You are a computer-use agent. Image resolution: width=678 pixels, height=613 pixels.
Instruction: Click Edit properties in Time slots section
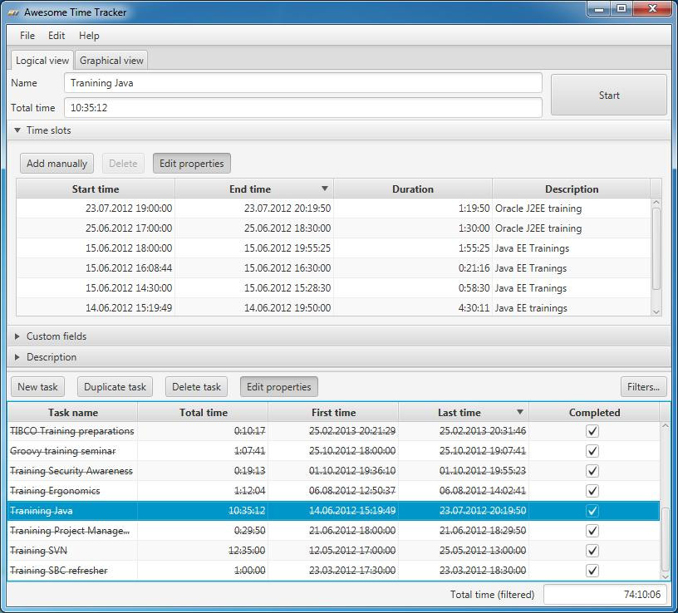[192, 164]
